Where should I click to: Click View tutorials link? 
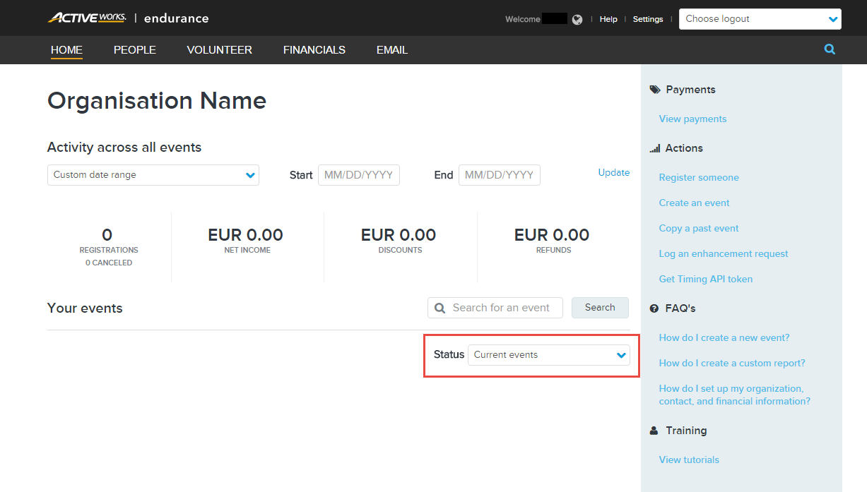coord(689,460)
